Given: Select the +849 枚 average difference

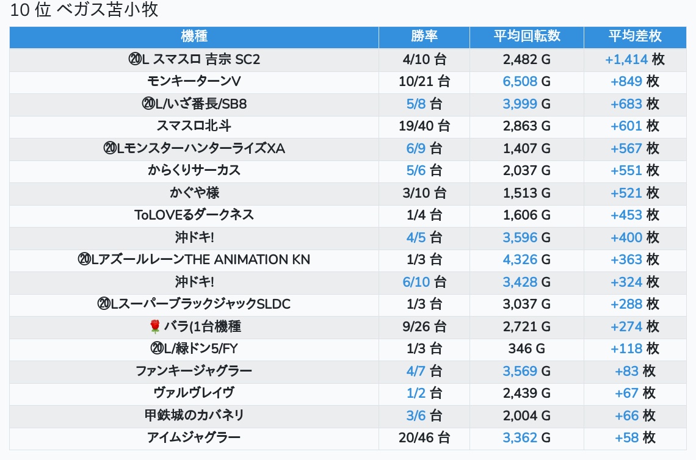Looking at the screenshot, I should pos(635,82).
